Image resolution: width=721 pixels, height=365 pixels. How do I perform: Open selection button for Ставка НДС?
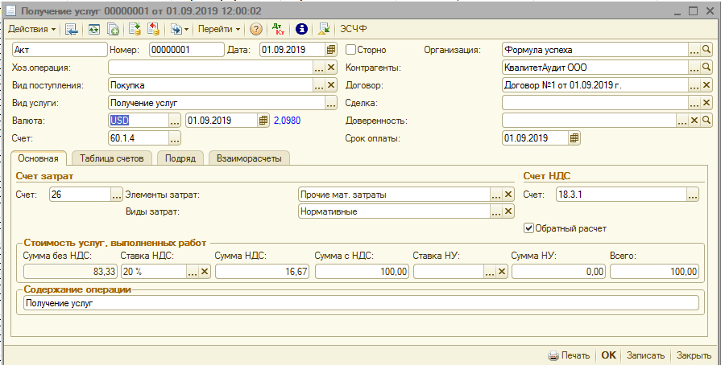tap(192, 272)
